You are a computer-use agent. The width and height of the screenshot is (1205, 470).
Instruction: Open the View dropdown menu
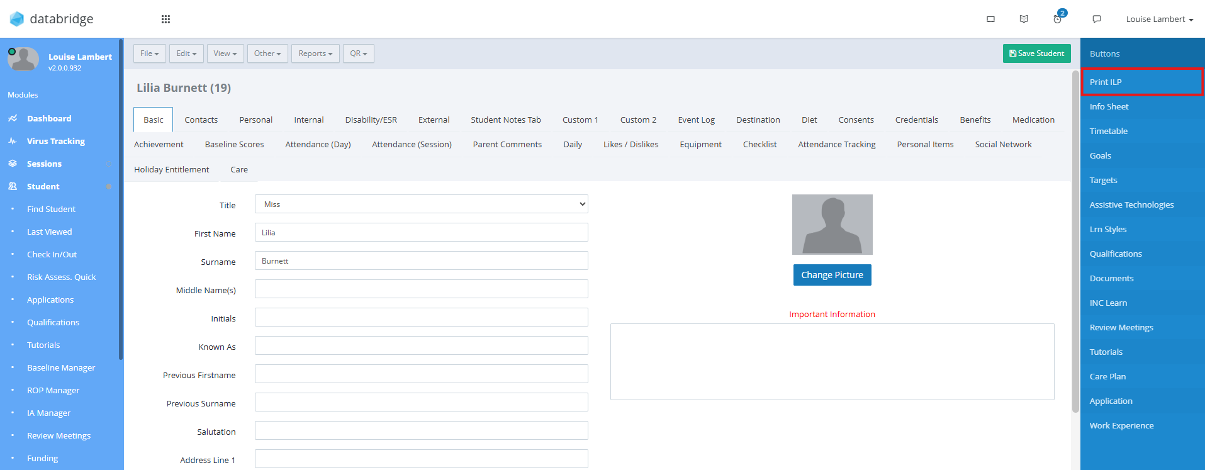(x=225, y=53)
